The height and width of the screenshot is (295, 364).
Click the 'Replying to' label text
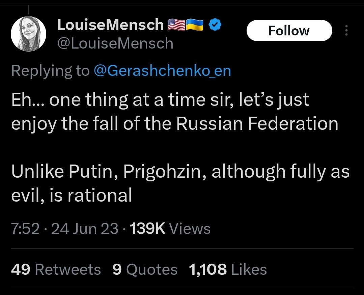click(x=50, y=71)
